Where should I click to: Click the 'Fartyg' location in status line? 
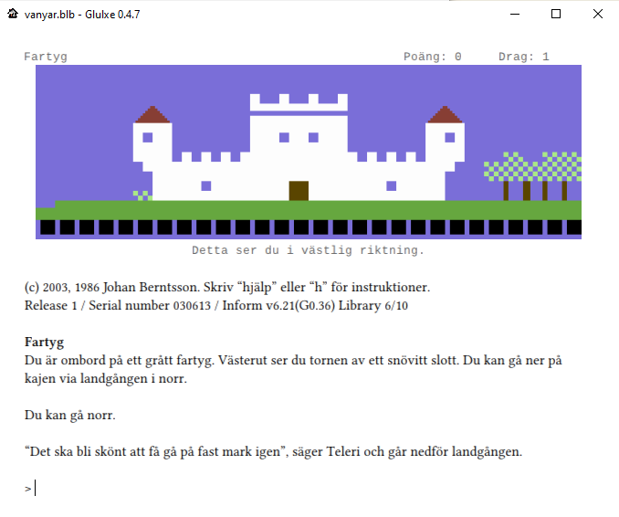(x=46, y=57)
